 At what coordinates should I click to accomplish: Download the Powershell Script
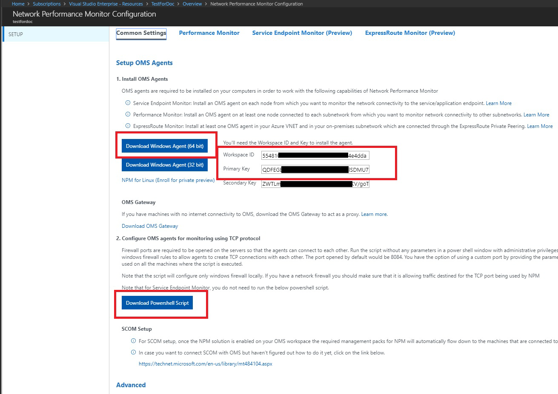pyautogui.click(x=157, y=303)
